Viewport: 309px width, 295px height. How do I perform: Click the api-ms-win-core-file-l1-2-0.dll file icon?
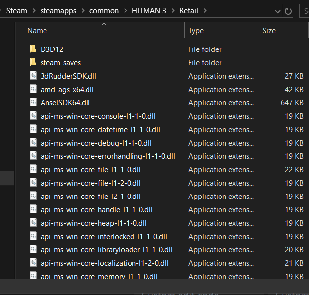[x=33, y=182]
